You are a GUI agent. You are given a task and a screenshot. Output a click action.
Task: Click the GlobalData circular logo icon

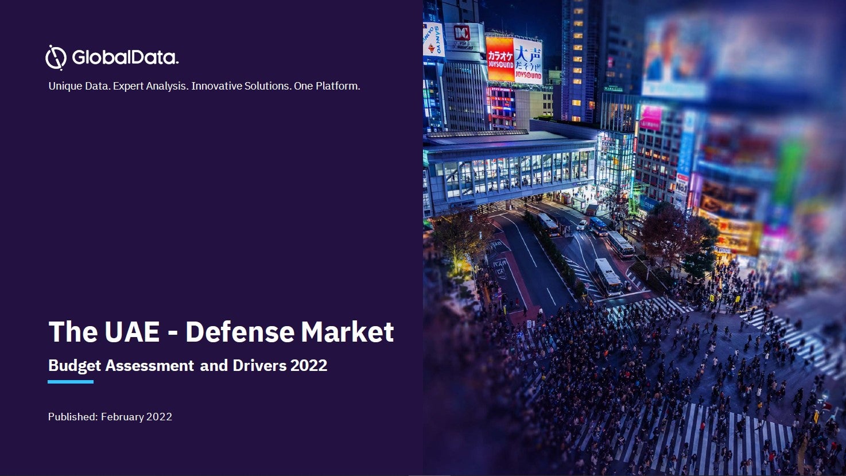[56, 57]
